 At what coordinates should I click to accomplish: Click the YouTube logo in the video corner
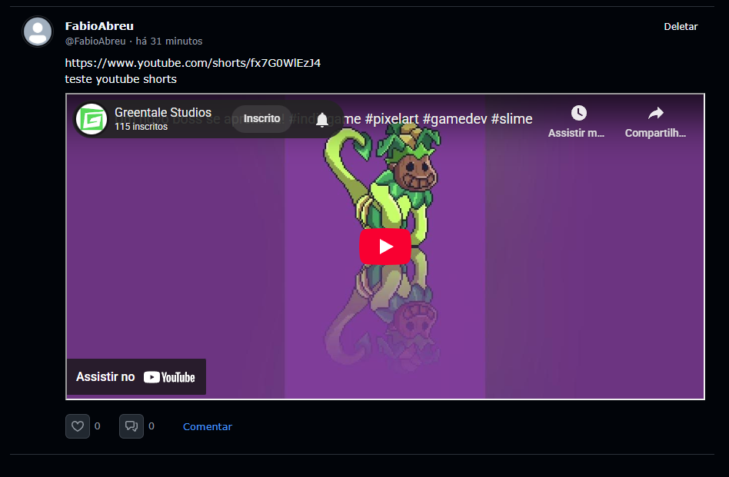(169, 377)
